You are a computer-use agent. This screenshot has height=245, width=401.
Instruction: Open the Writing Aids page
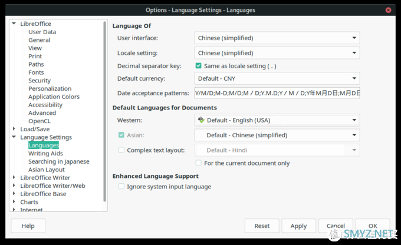(45, 153)
